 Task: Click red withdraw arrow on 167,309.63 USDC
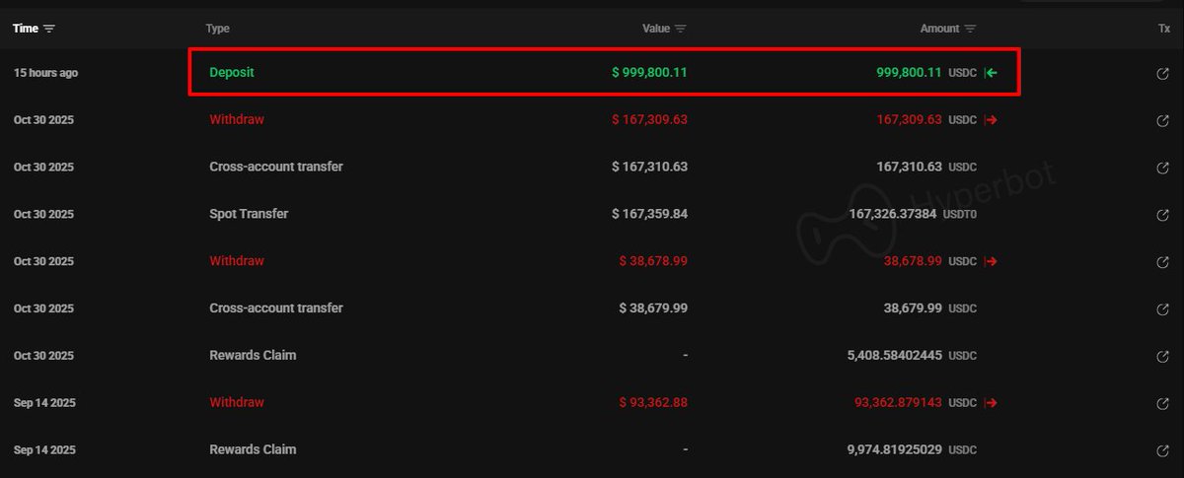pyautogui.click(x=992, y=120)
